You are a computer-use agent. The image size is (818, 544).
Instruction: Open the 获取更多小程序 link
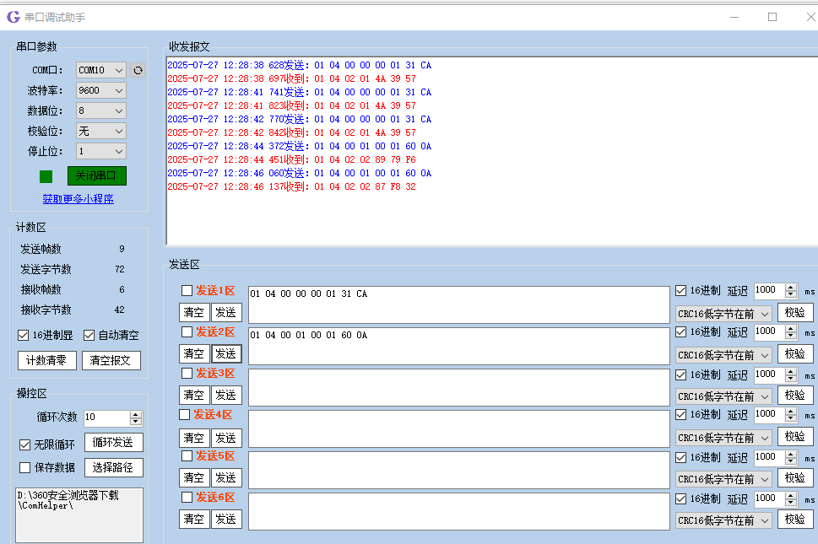click(x=78, y=199)
